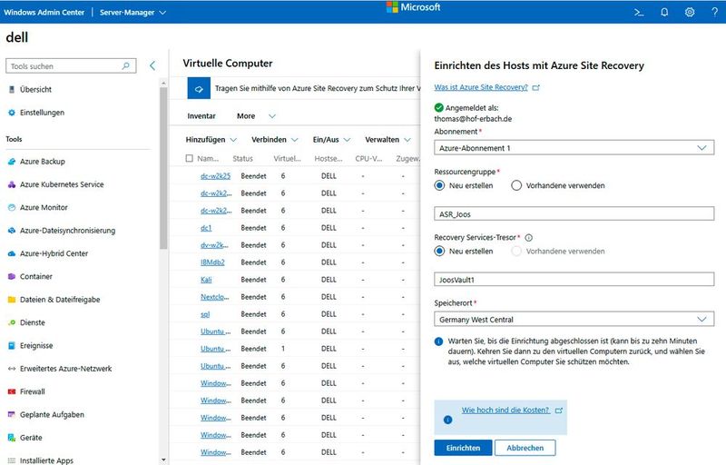
Task: Select Neu erstellen under Recovery Services-Tresor
Action: click(439, 252)
